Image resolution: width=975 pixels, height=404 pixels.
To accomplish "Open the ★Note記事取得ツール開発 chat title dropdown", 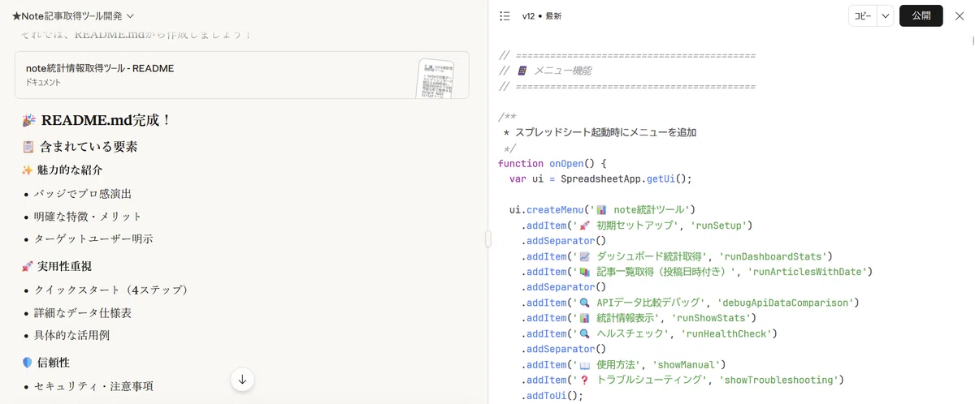I will [73, 15].
